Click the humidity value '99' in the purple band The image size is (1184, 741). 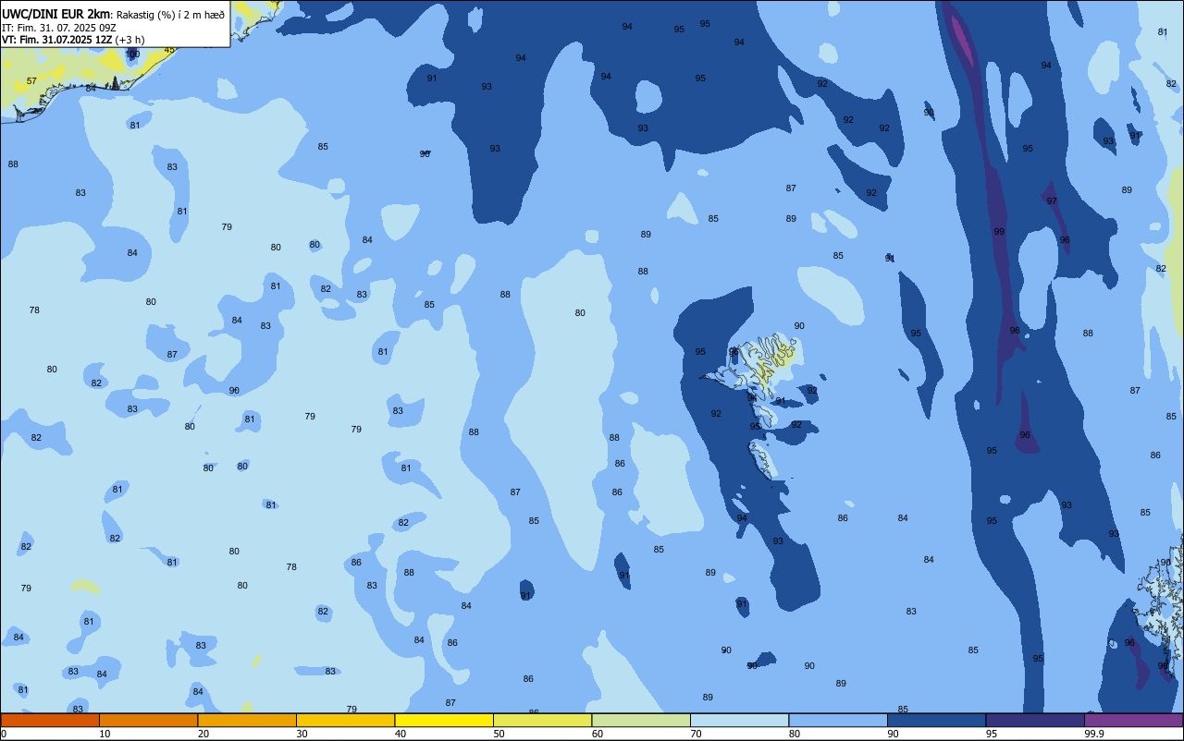[999, 232]
